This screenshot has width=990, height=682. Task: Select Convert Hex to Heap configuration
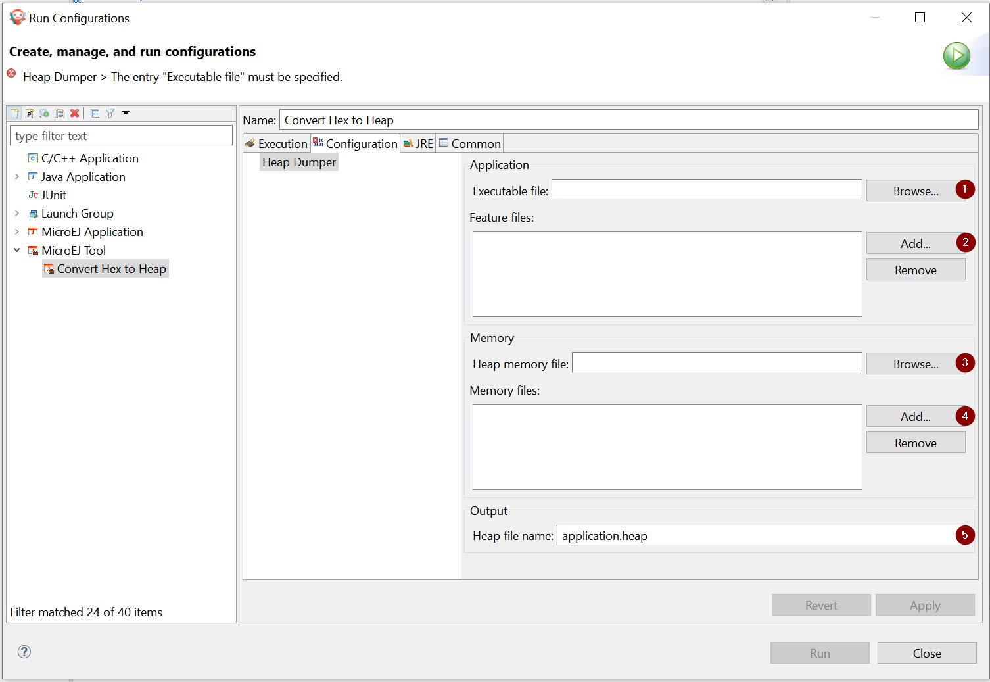(111, 269)
